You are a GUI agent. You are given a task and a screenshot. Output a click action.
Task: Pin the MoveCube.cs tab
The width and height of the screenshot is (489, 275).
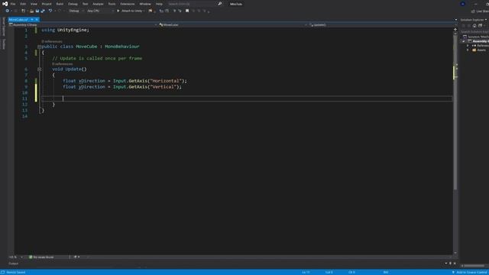point(32,20)
